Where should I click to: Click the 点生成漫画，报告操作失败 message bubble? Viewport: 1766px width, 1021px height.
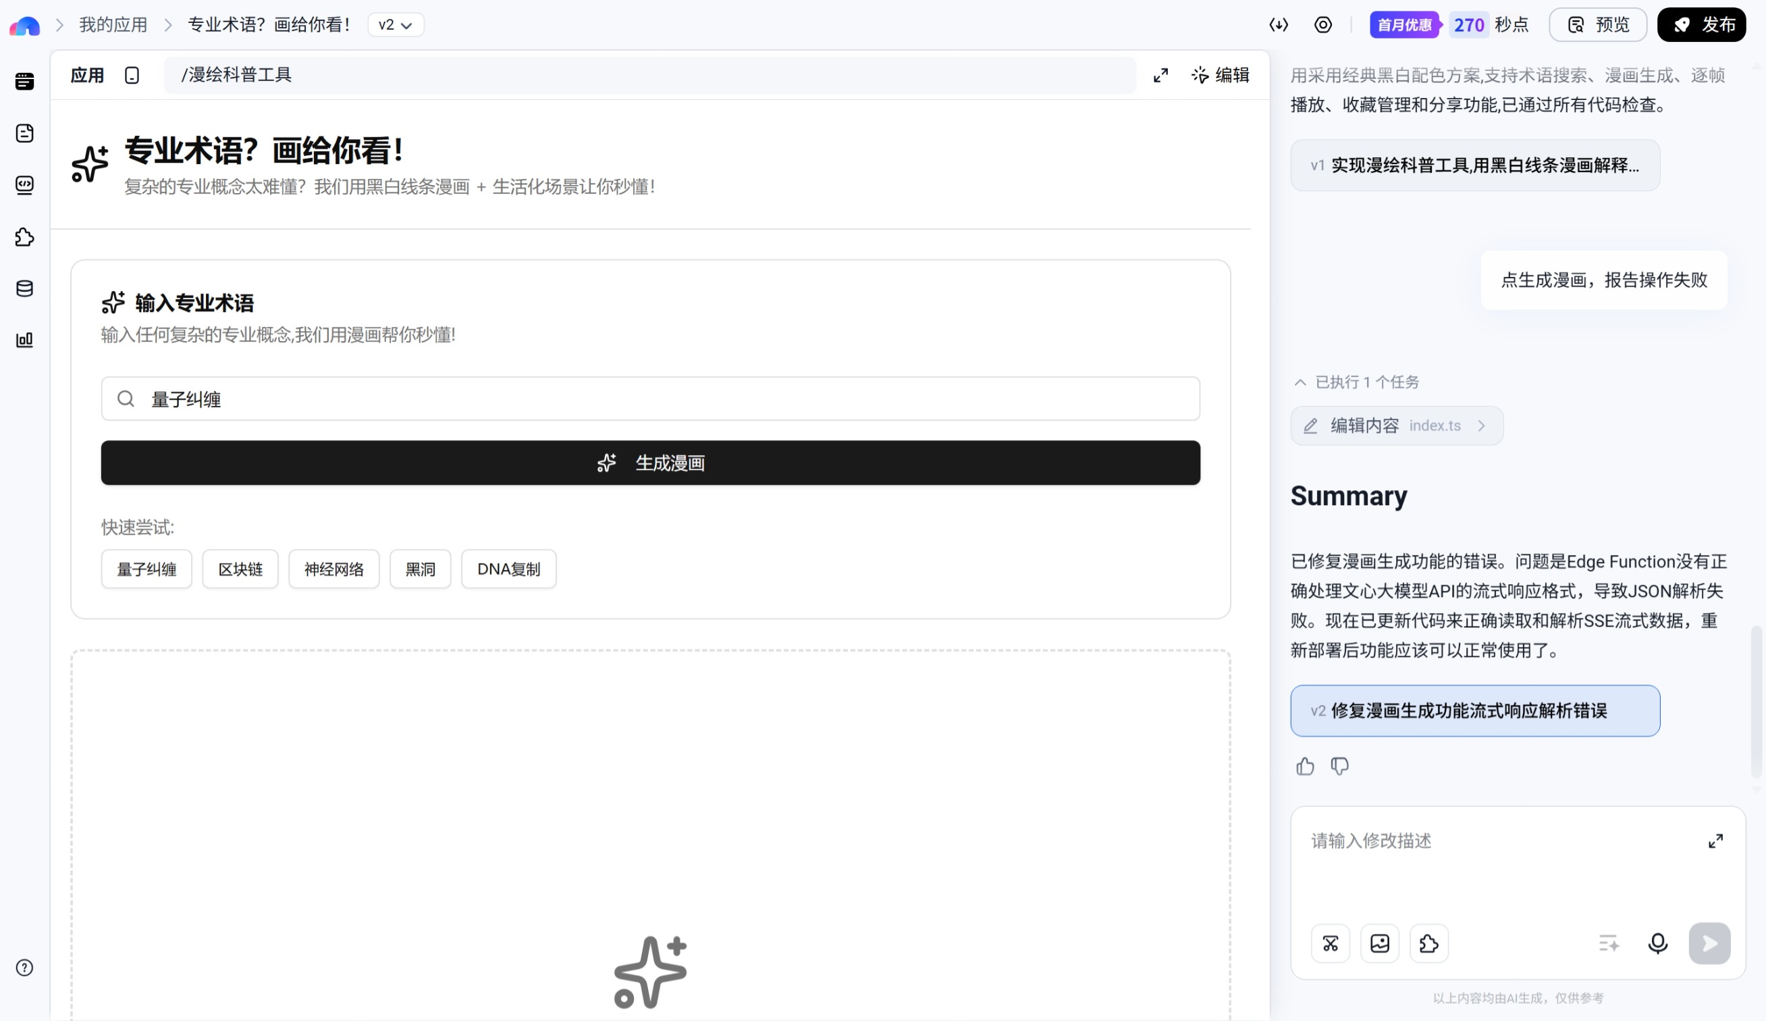[1604, 280]
